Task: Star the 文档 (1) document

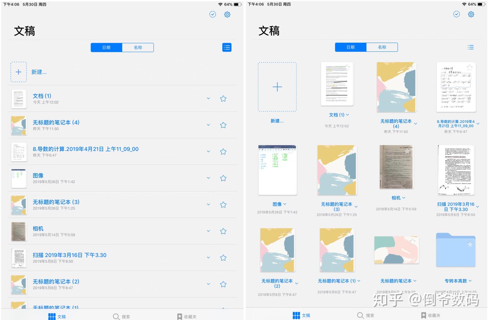Action: tap(223, 98)
